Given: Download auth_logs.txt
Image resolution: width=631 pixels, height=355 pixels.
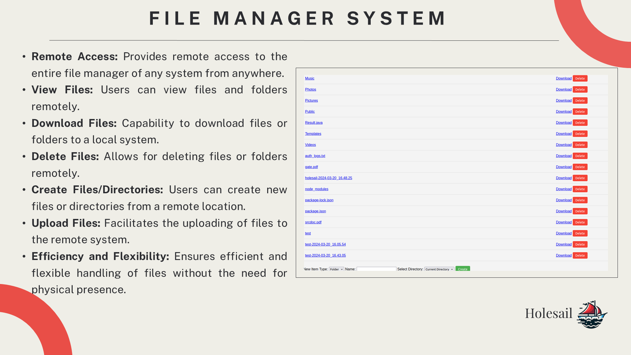Looking at the screenshot, I should click(564, 156).
